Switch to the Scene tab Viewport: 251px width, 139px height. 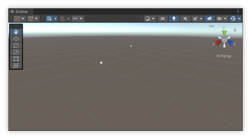(x=21, y=12)
